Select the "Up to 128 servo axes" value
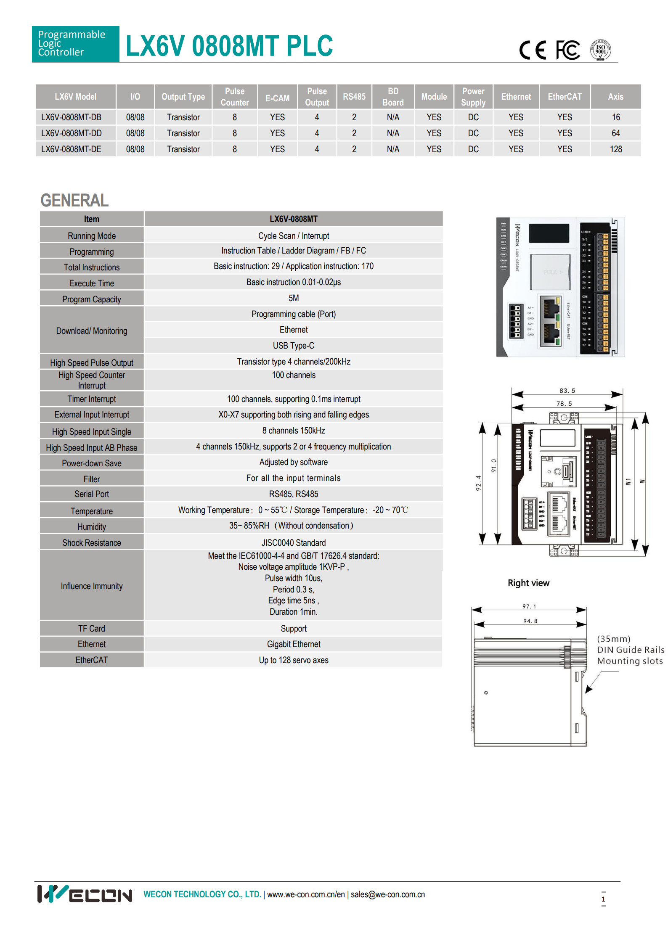Image resolution: width=668 pixels, height=944 pixels. pyautogui.click(x=294, y=660)
